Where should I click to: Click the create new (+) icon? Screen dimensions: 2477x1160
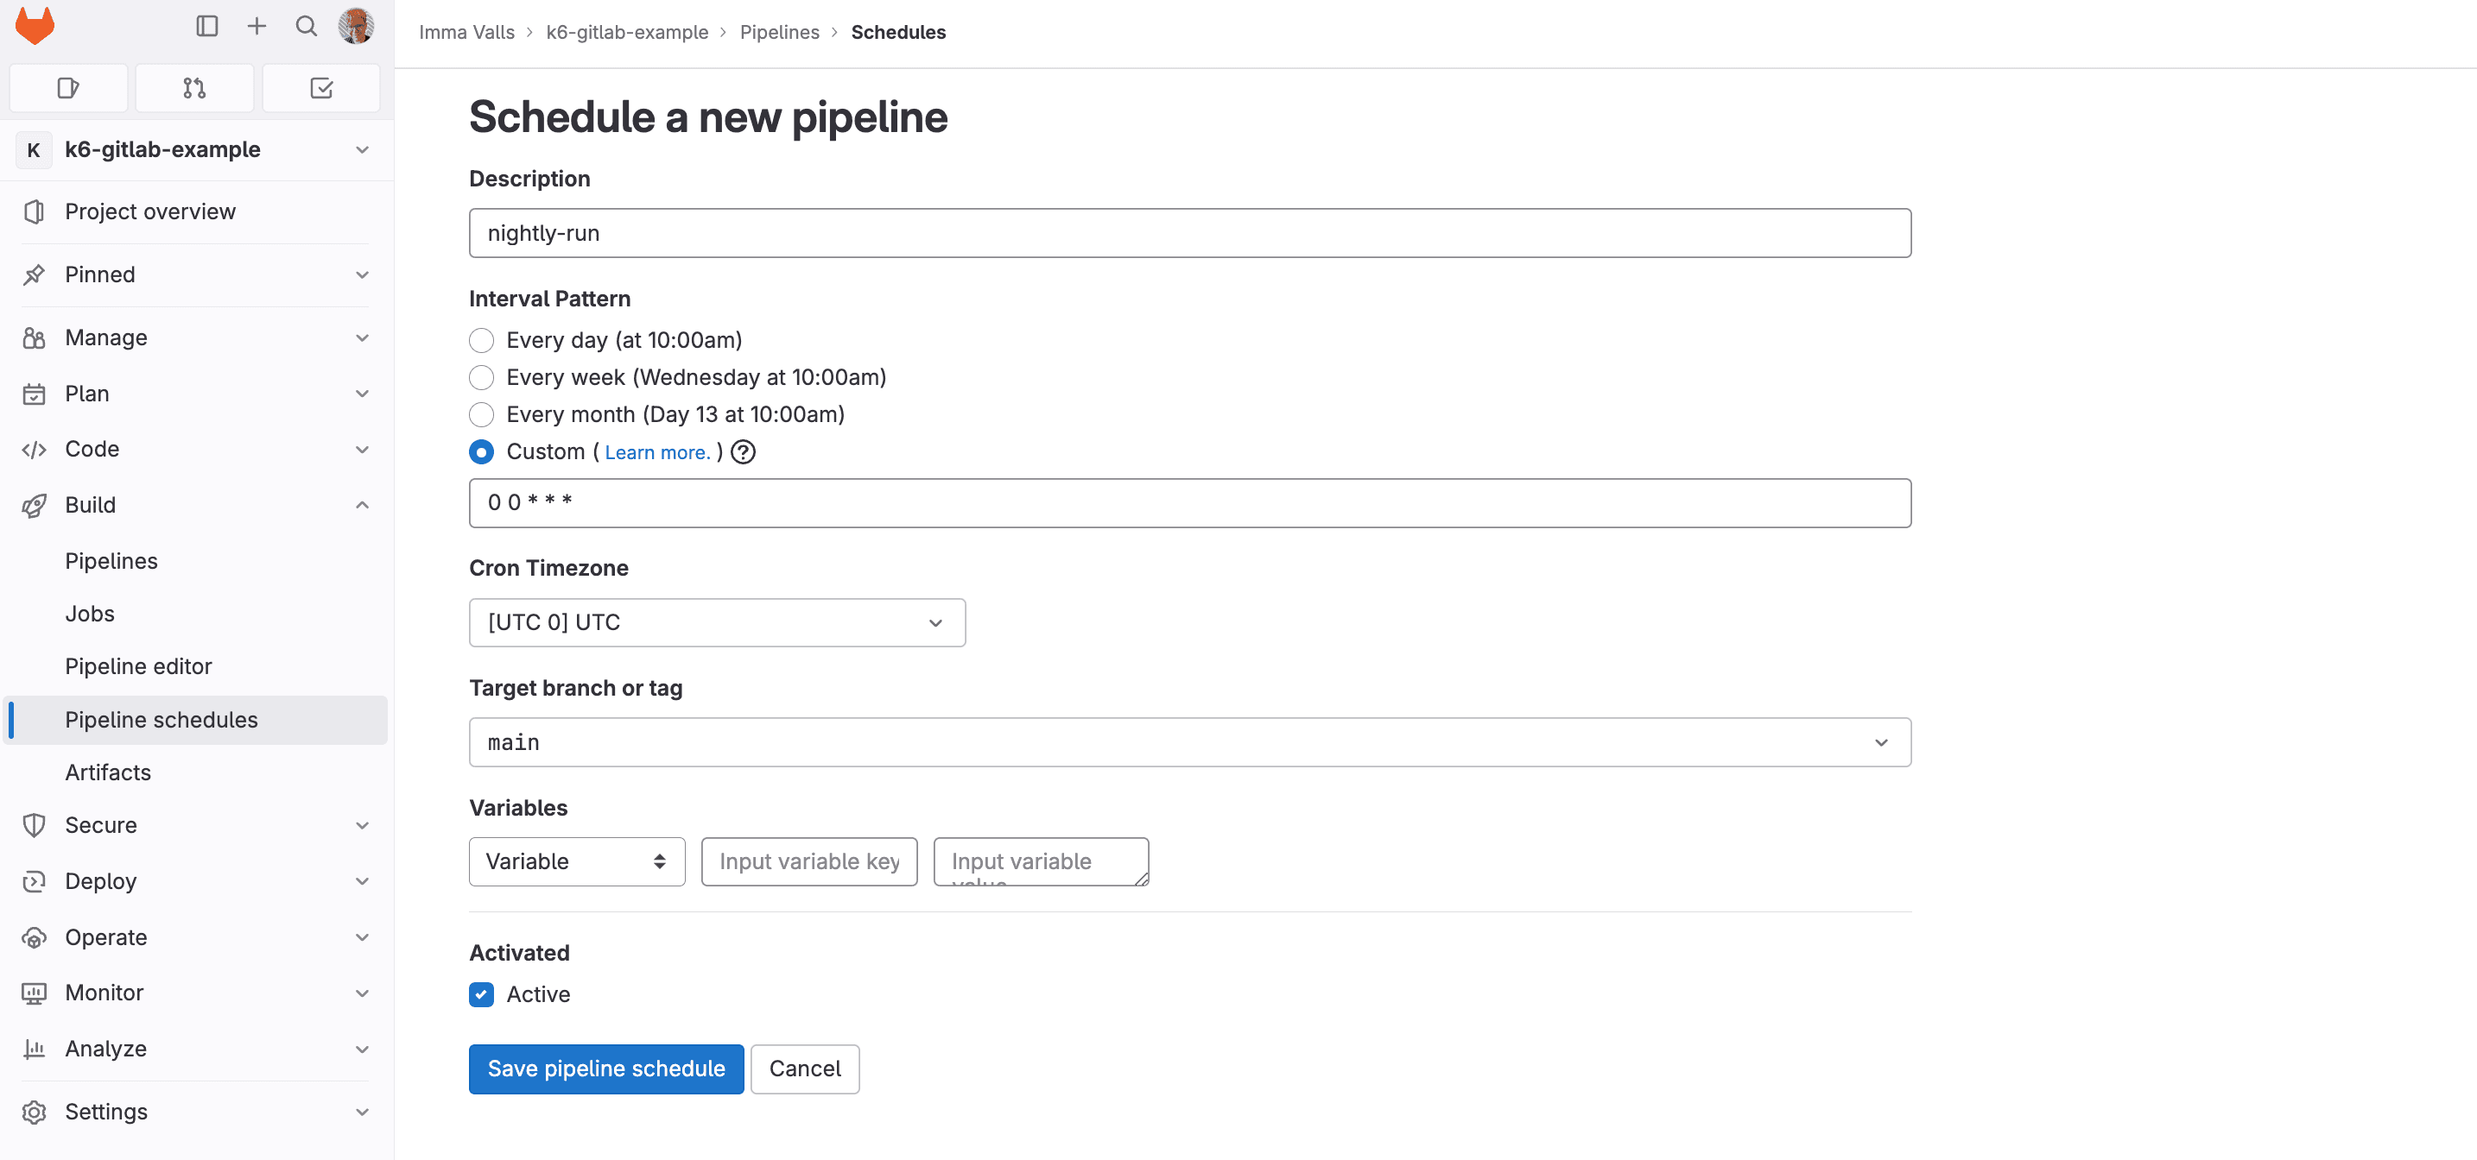coord(257,26)
